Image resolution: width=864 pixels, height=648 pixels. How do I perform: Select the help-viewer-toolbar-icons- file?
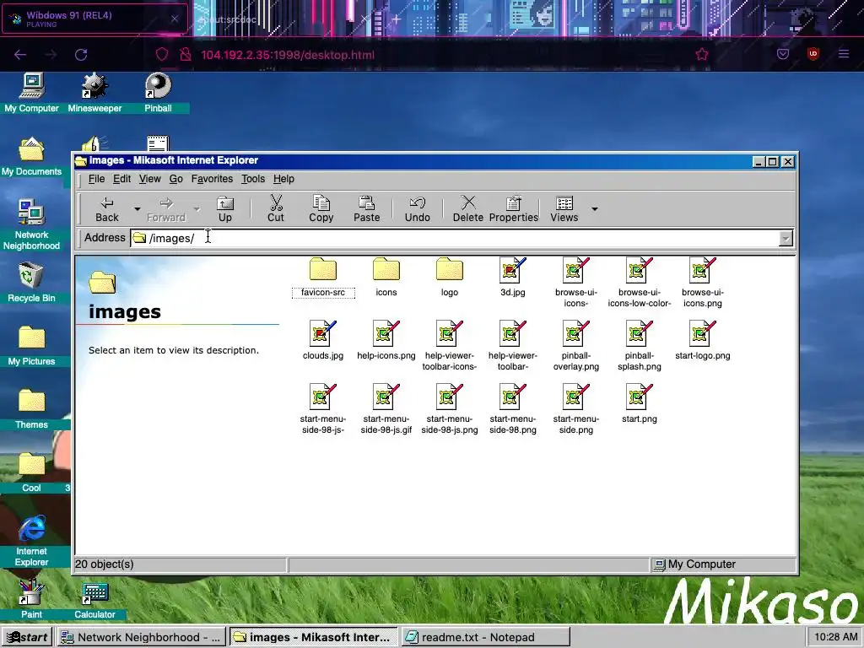coord(450,345)
